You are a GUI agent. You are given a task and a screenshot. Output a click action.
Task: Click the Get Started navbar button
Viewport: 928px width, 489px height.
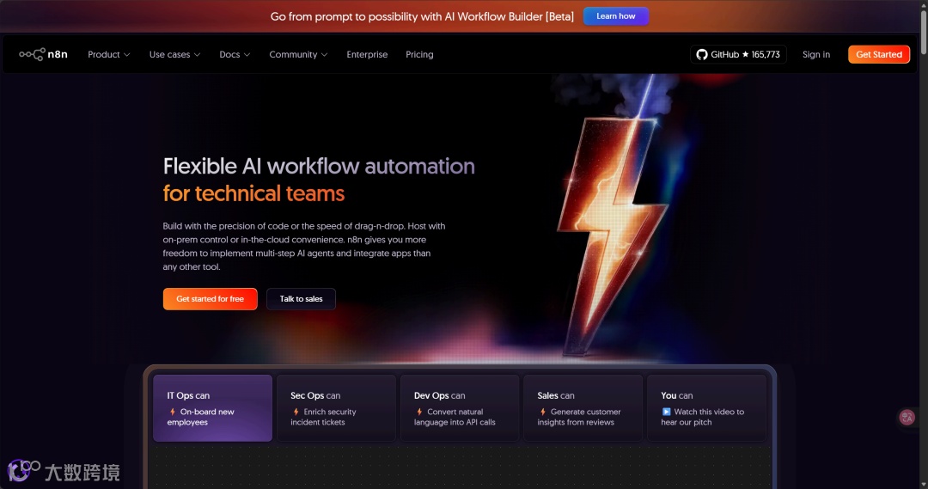[879, 54]
